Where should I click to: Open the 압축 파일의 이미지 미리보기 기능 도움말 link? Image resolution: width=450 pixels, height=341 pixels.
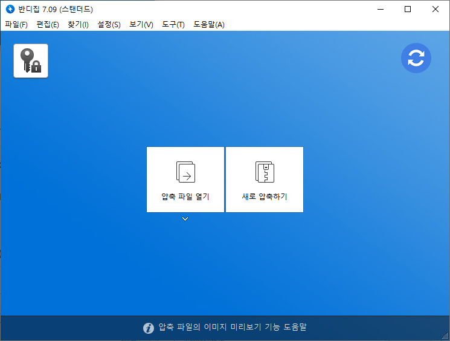pos(233,327)
